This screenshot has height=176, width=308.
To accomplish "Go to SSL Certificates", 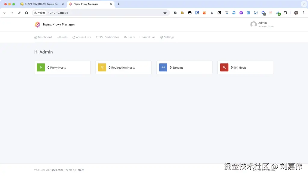I will click(107, 37).
